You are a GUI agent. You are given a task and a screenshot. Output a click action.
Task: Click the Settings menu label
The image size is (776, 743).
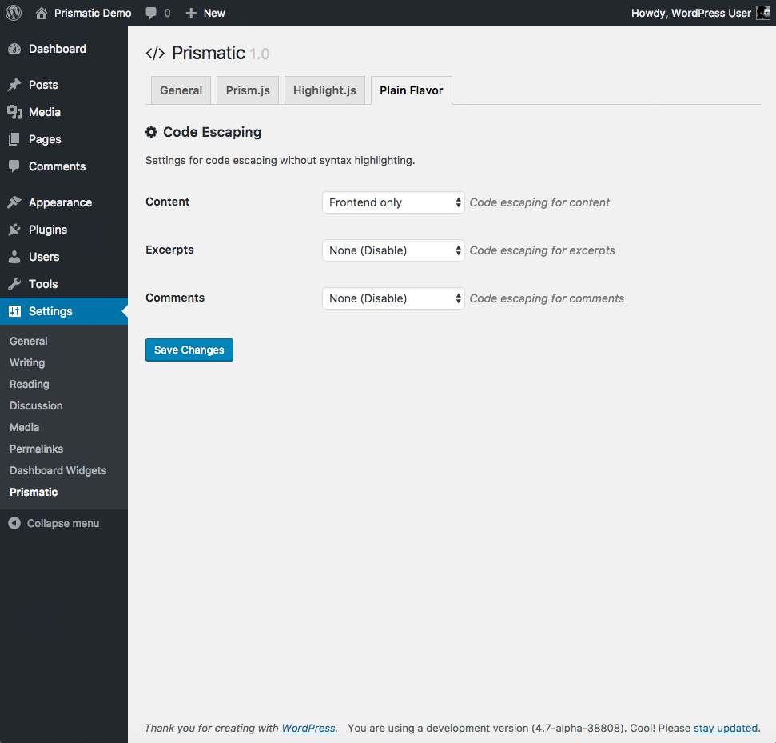50,311
